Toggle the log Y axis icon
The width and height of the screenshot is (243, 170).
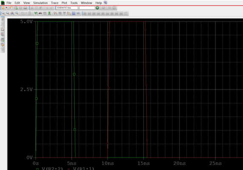(x=36, y=13)
